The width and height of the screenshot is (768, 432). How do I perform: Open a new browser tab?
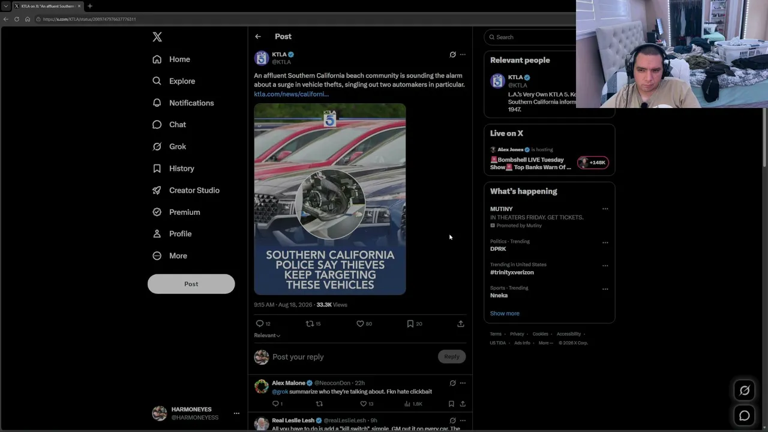[90, 6]
